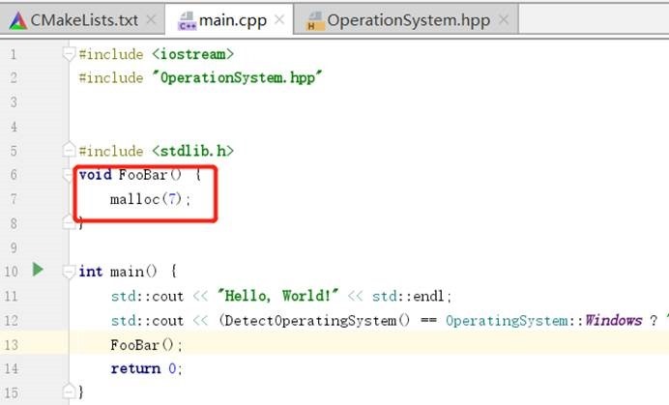
Task: Click OperatingSystem qualifier on line 12
Action: tap(507, 321)
